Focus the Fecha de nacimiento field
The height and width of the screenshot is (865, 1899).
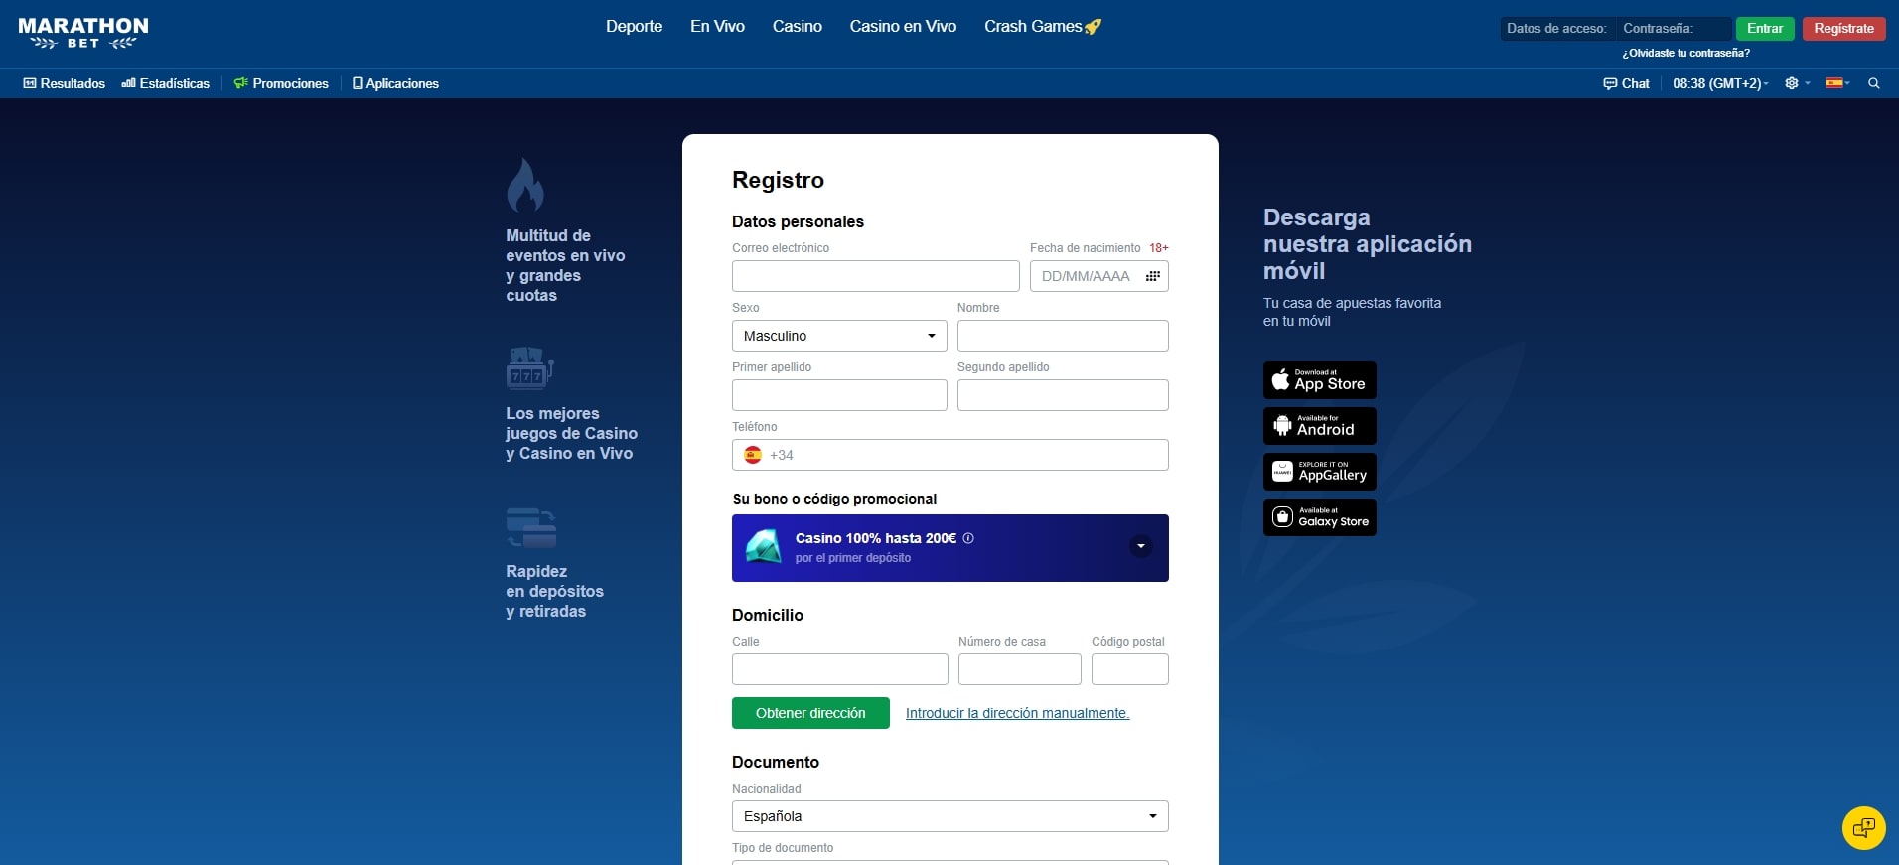(x=1099, y=276)
